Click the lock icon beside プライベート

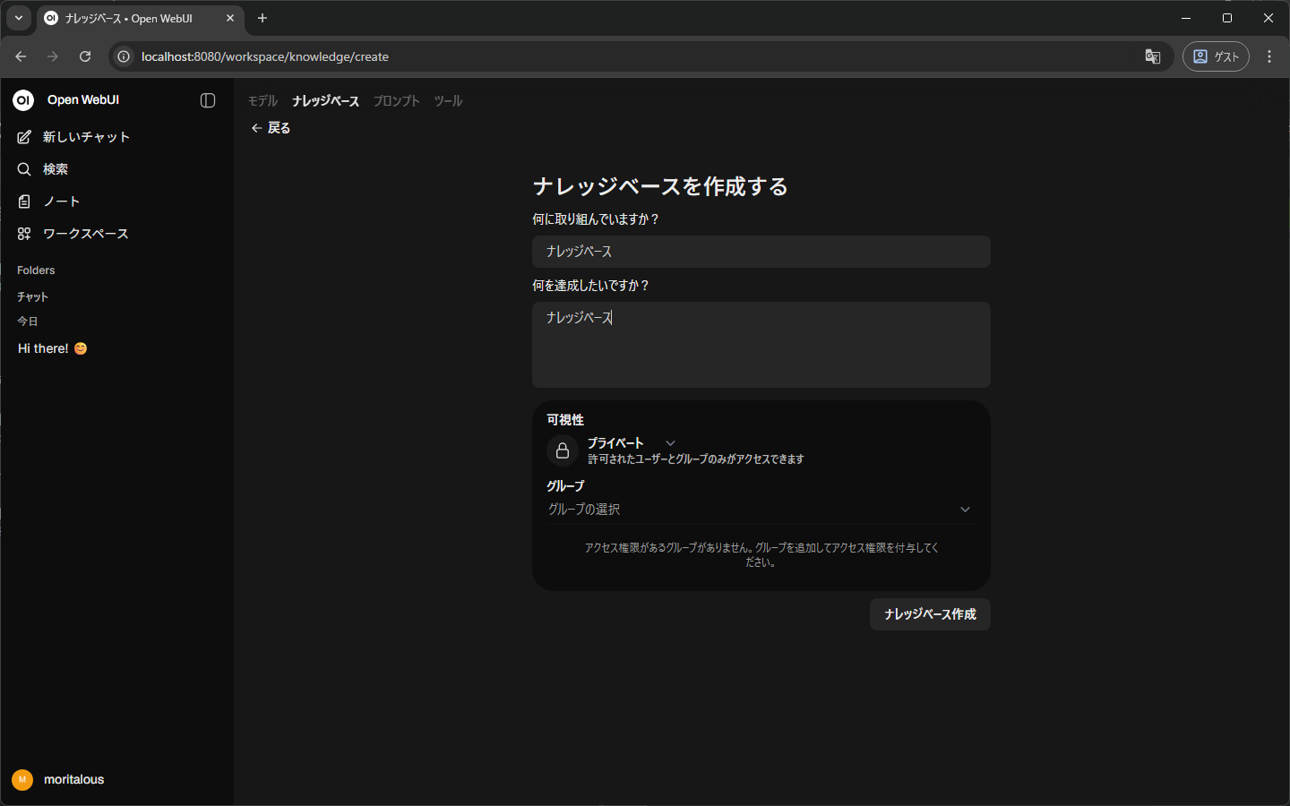[x=563, y=450]
